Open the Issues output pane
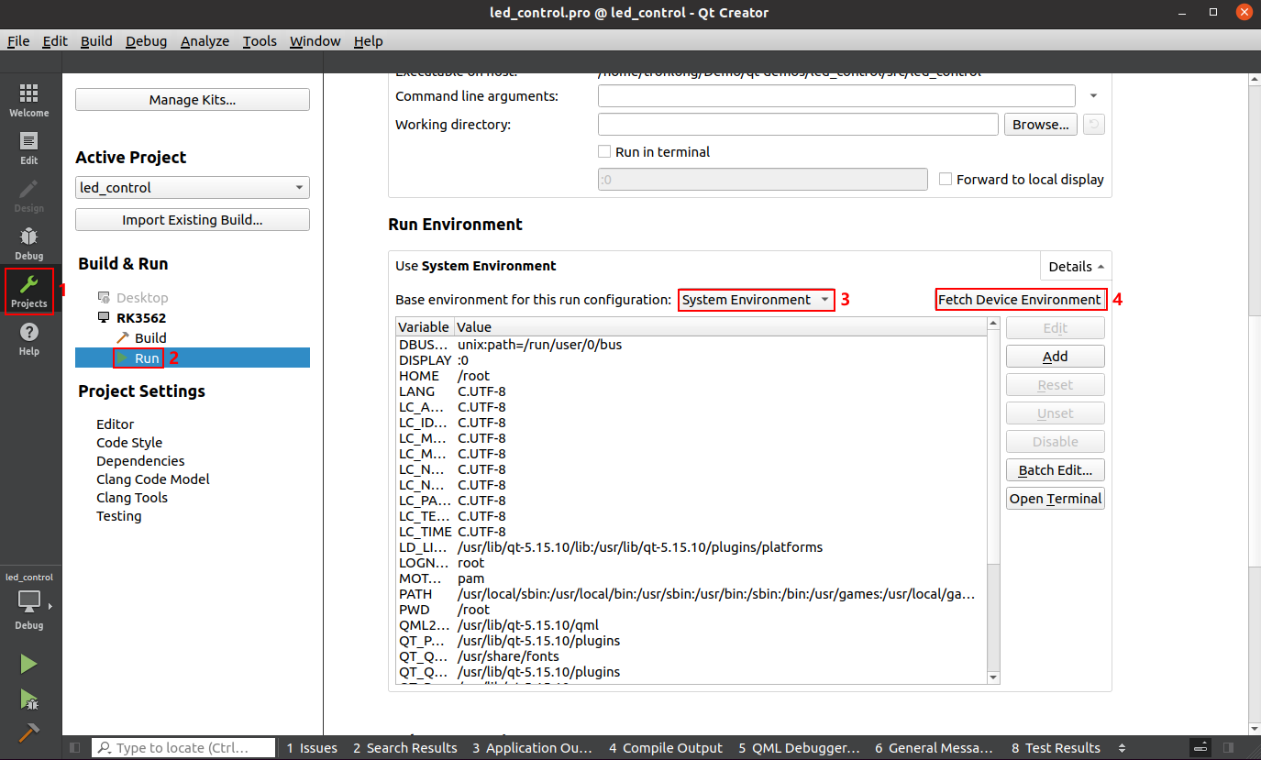The width and height of the screenshot is (1261, 760). click(x=312, y=748)
